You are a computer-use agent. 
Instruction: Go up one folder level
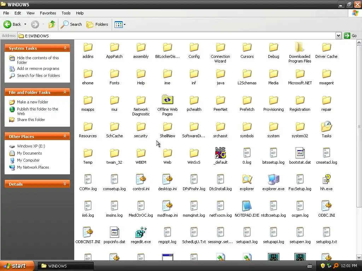(52, 24)
